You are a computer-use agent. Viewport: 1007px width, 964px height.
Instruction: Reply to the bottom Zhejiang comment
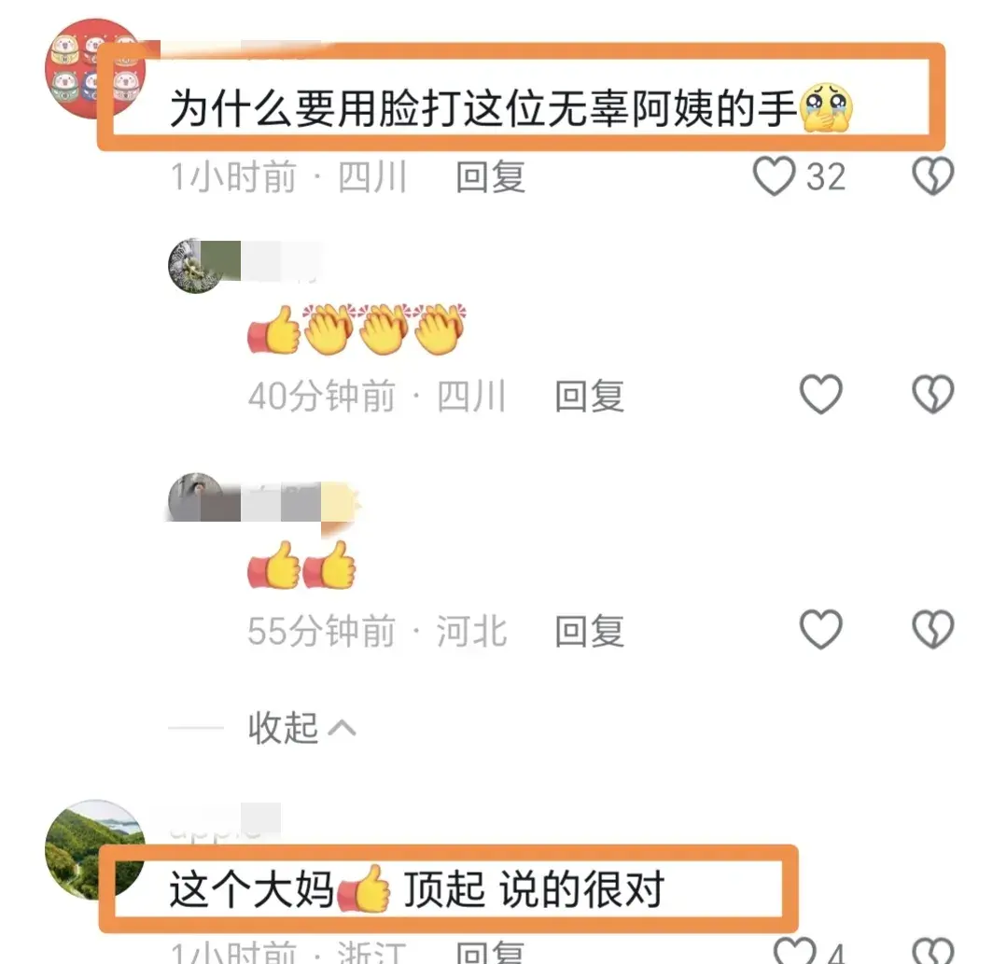(x=491, y=952)
